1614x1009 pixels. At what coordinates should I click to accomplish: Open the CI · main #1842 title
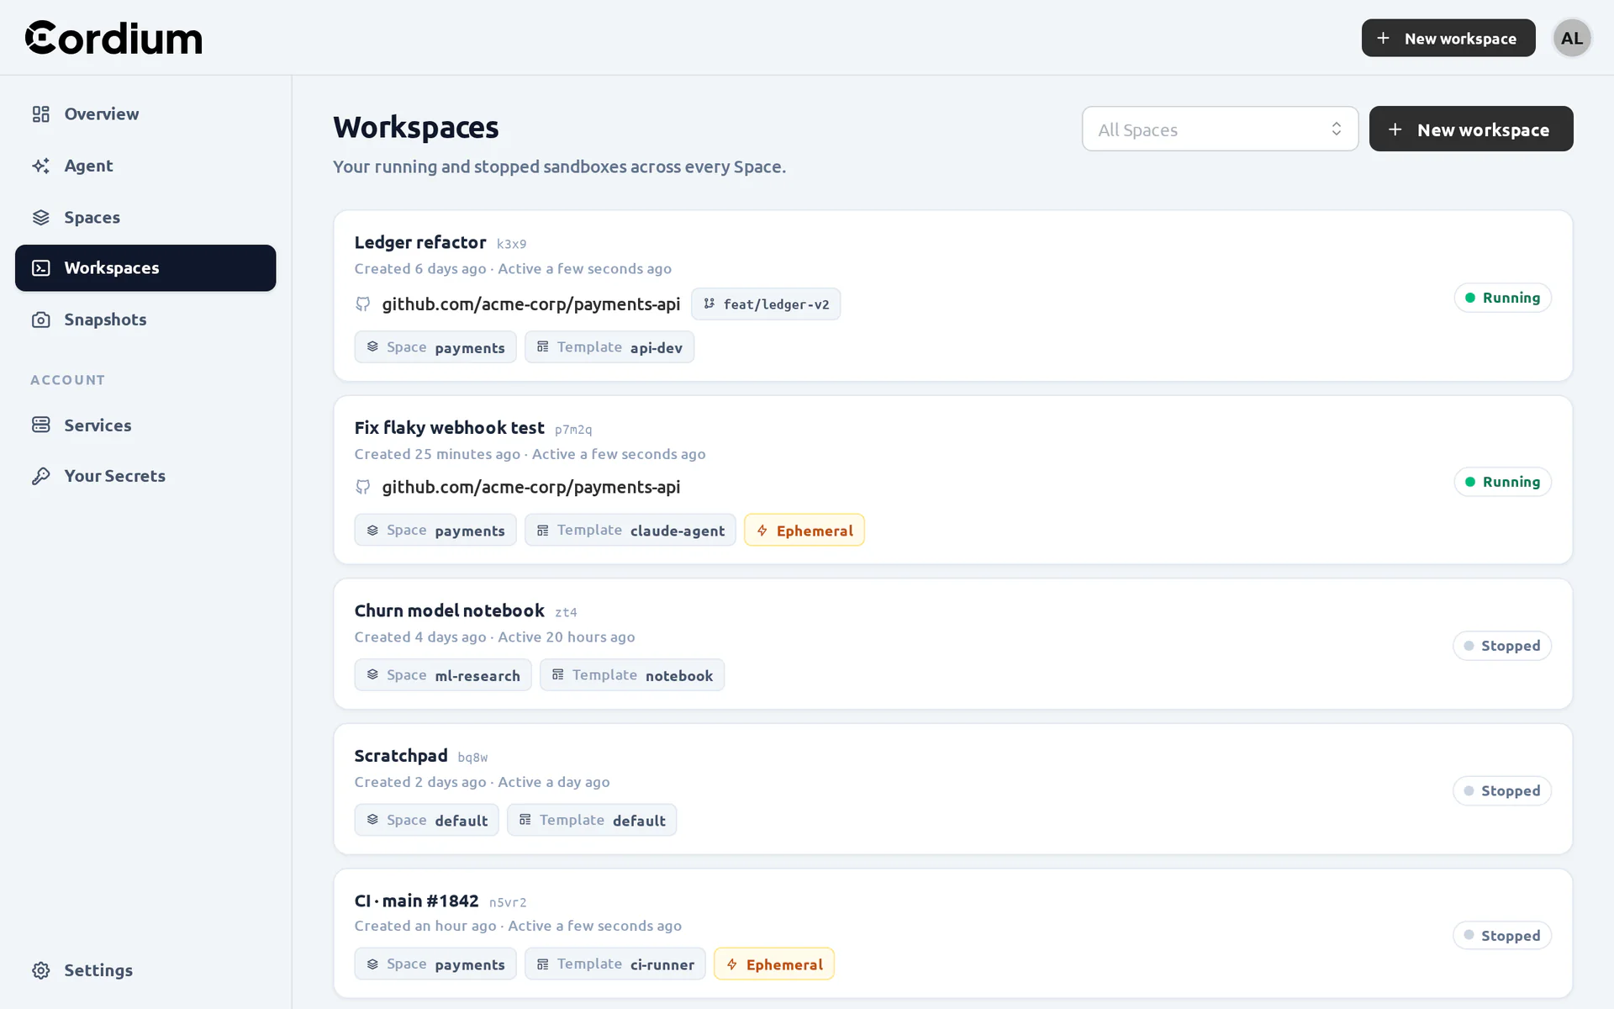coord(416,901)
